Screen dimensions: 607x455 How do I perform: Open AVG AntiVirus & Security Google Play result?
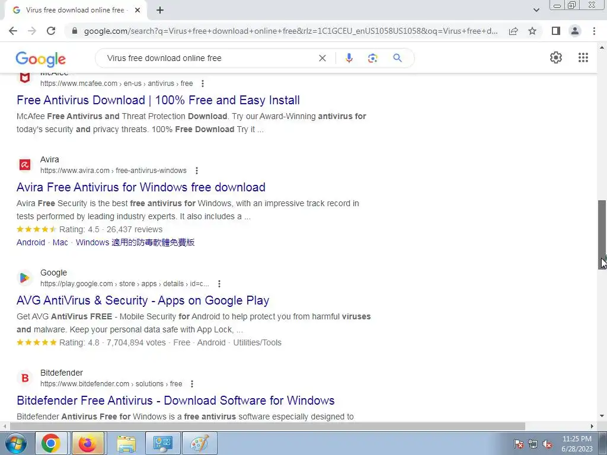pyautogui.click(x=143, y=300)
